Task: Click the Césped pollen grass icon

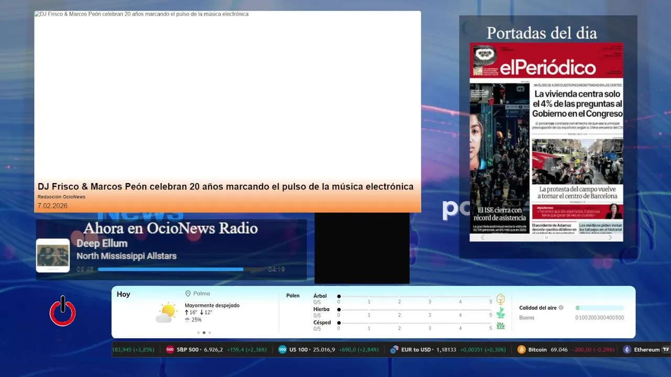Action: [501, 326]
